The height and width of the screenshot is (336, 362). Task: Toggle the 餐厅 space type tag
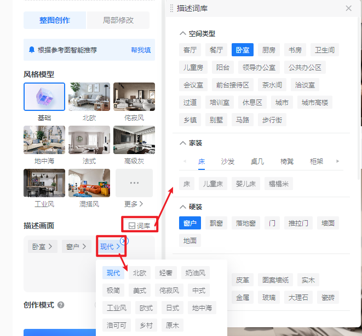216,50
